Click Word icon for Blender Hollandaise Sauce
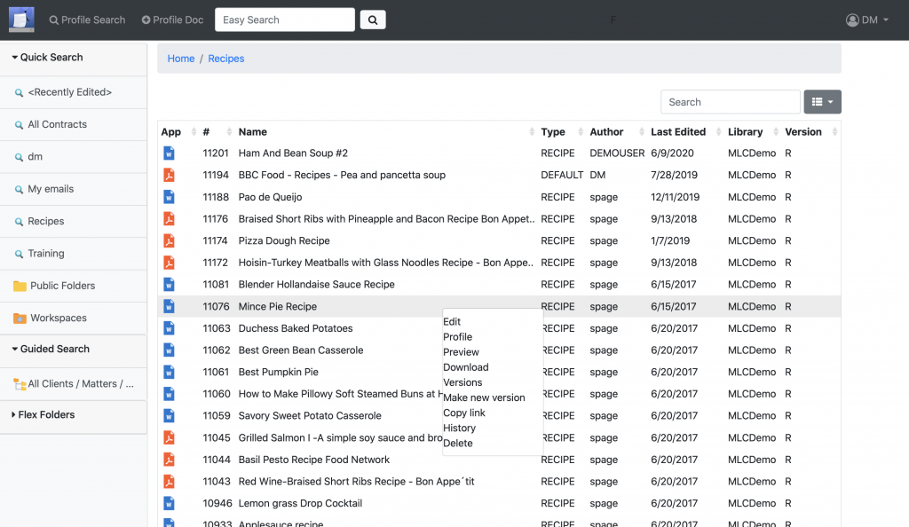The height and width of the screenshot is (527, 909). point(169,284)
